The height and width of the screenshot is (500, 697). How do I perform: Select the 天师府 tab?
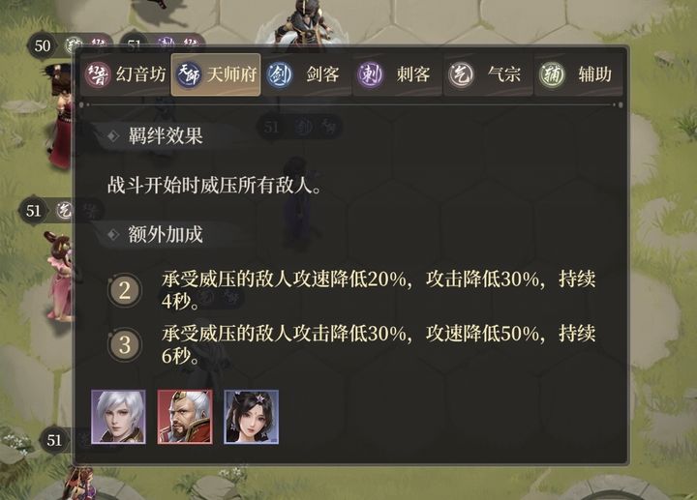coord(216,74)
